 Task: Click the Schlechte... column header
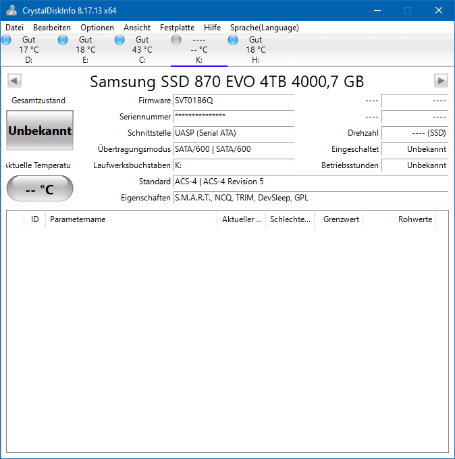(290, 219)
